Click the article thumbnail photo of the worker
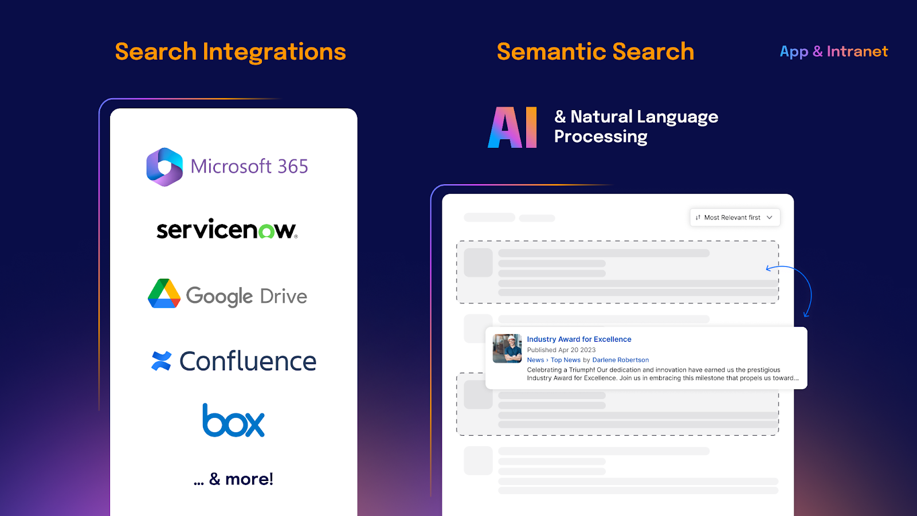The height and width of the screenshot is (516, 917). click(x=507, y=348)
